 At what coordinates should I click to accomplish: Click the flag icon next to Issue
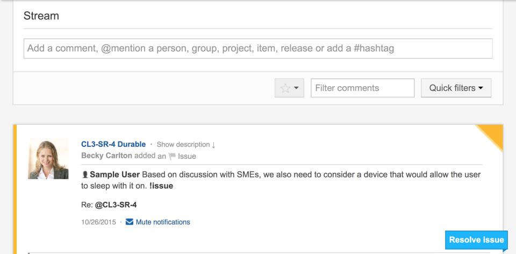(x=172, y=157)
